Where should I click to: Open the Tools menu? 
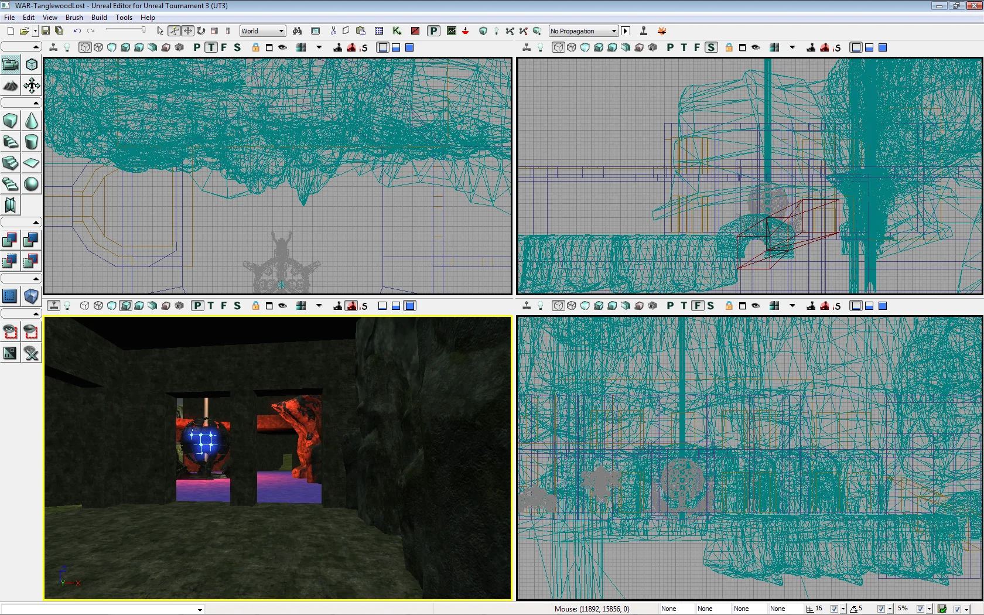124,18
